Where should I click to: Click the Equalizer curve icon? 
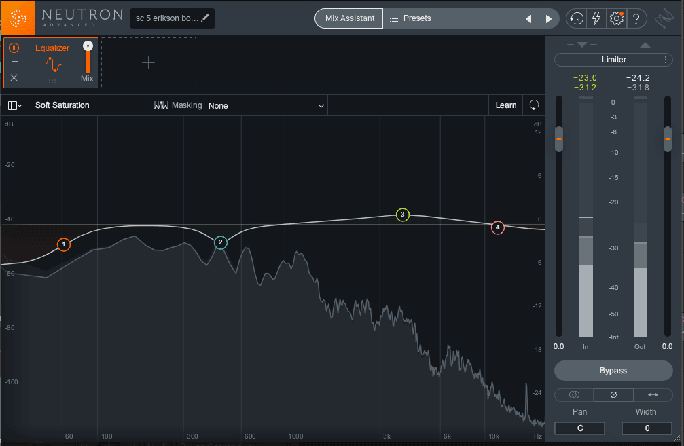click(x=52, y=65)
